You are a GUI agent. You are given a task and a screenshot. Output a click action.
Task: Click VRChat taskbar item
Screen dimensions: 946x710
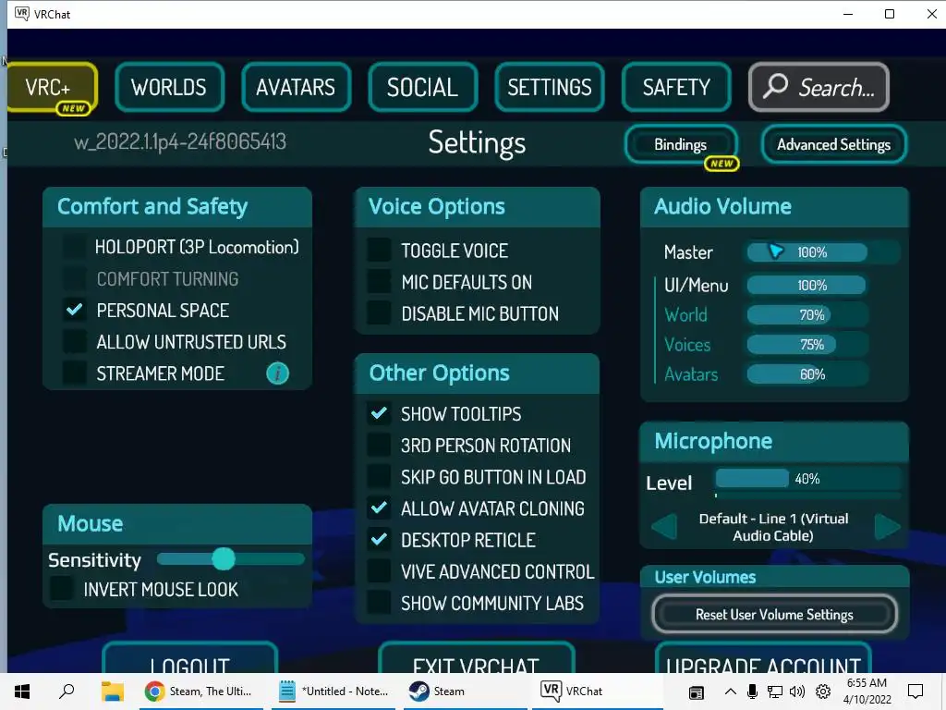[x=596, y=692]
